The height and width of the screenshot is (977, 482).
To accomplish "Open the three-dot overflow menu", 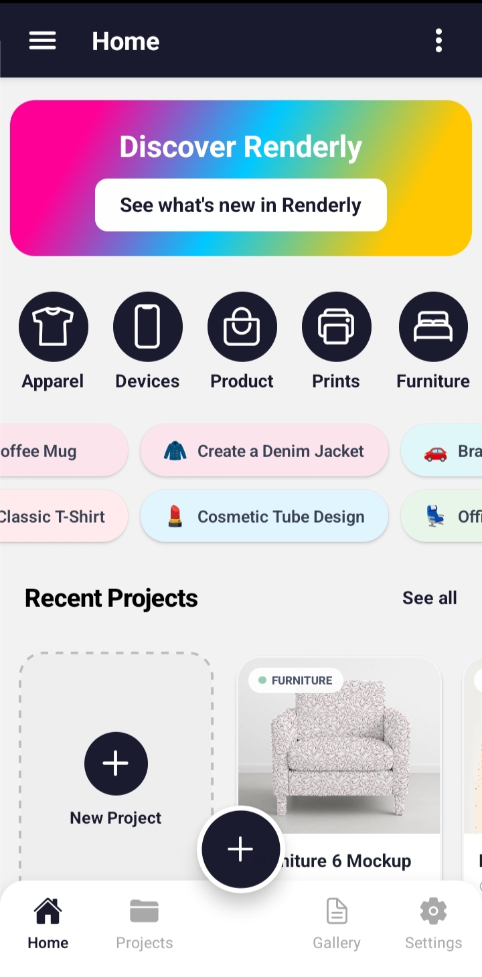I will coord(438,41).
